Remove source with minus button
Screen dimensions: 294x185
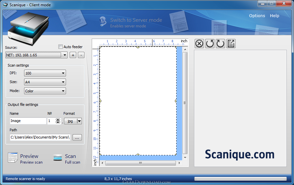point(81,55)
